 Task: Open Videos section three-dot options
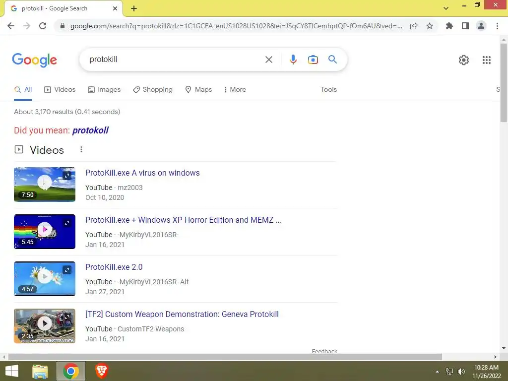81,149
